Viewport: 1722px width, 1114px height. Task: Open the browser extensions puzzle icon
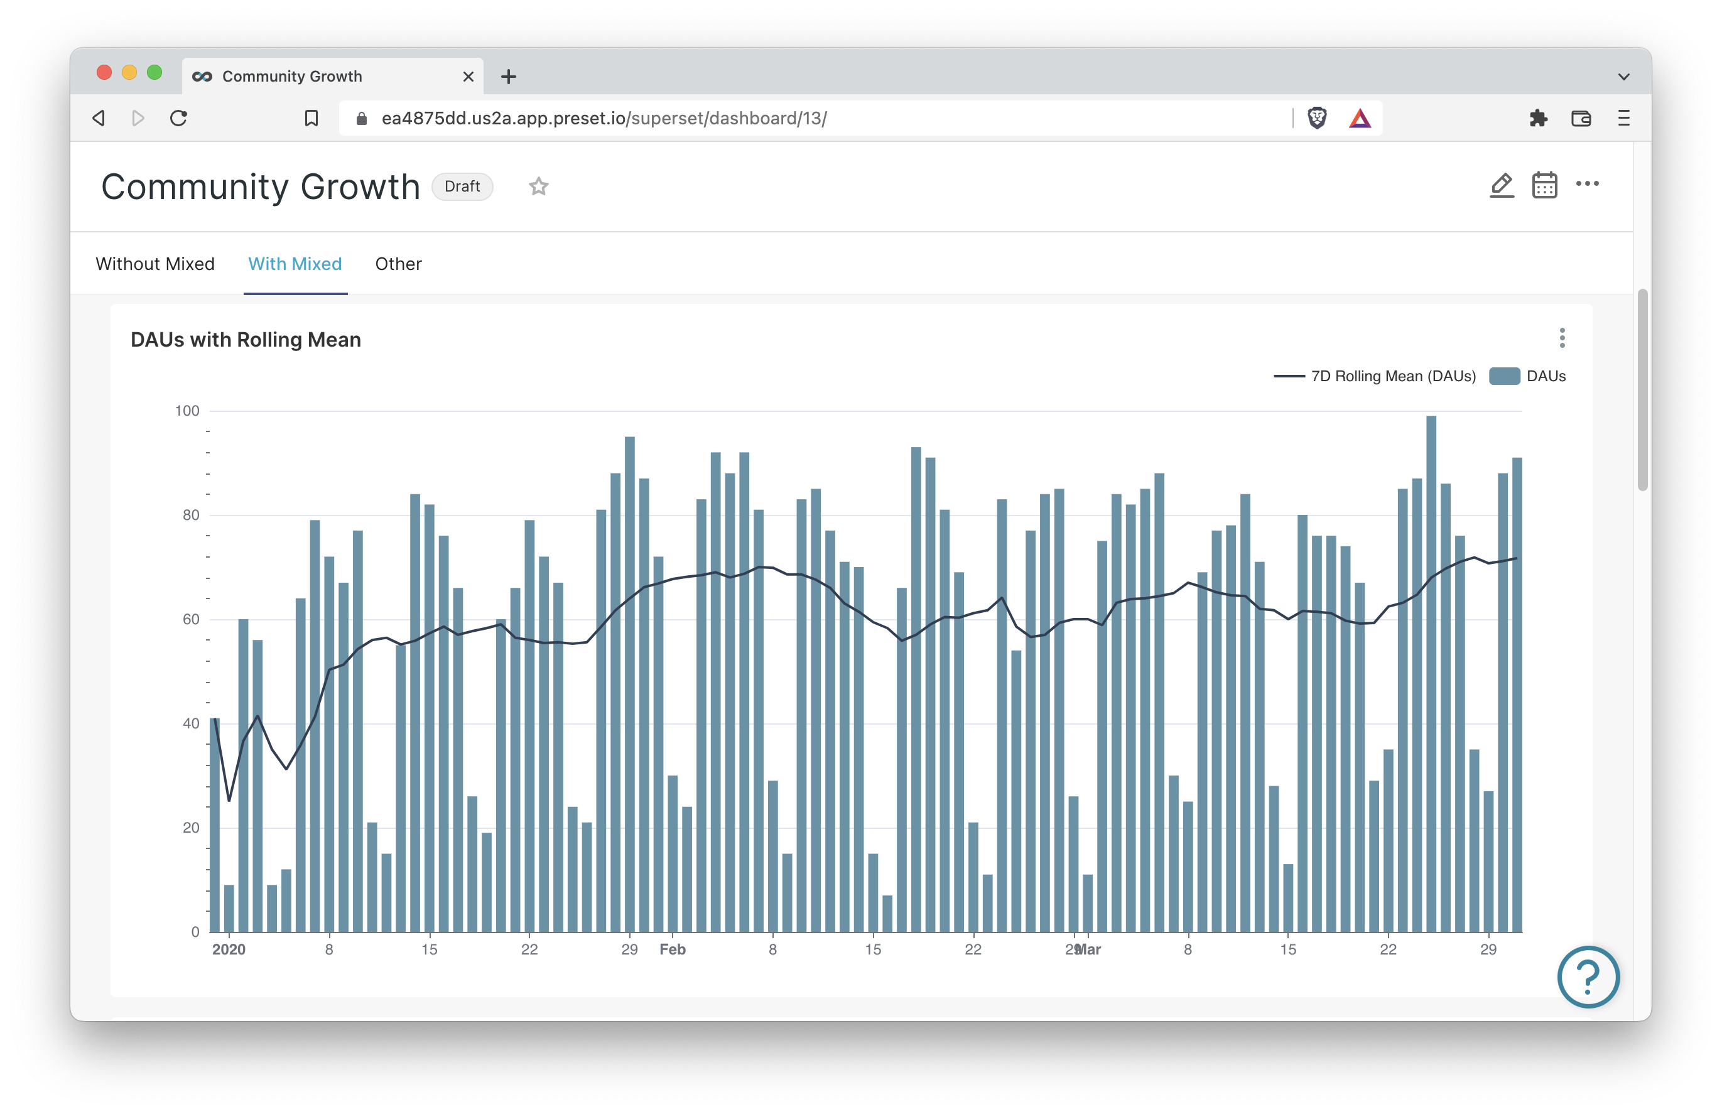pyautogui.click(x=1538, y=118)
